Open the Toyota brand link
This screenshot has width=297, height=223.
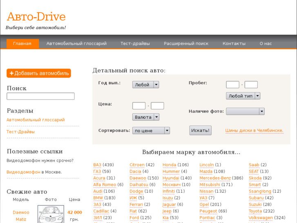tap(255, 211)
